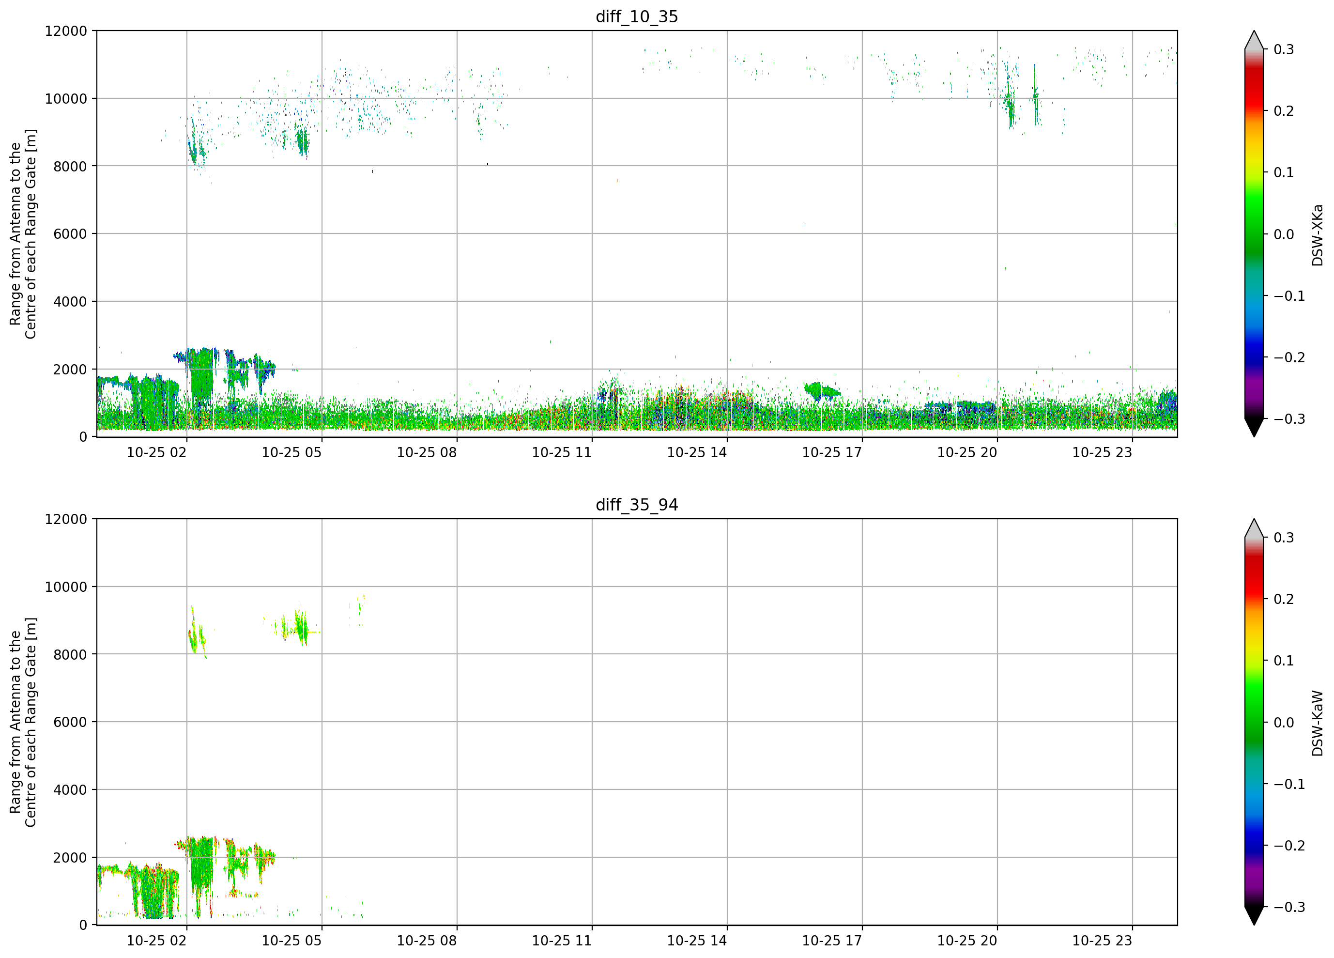Viewport: 1334px width, 958px height.
Task: Select the DSW-KaW colorbar label
Action: [1317, 723]
